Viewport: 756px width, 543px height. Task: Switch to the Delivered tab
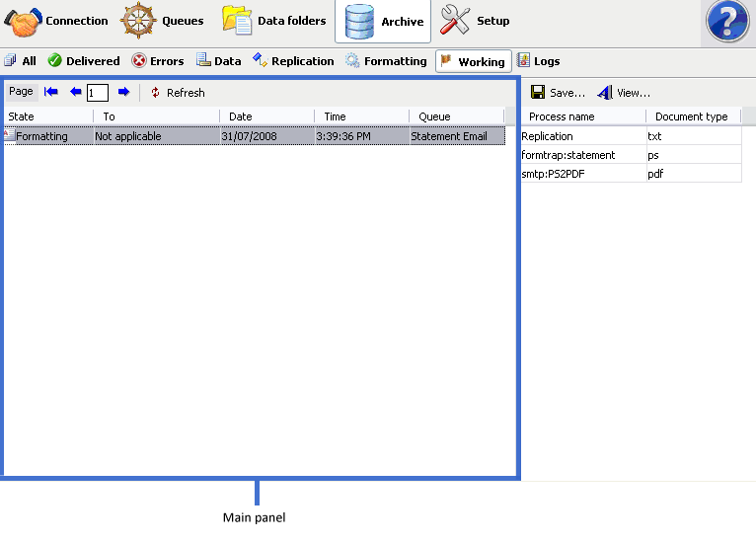84,61
